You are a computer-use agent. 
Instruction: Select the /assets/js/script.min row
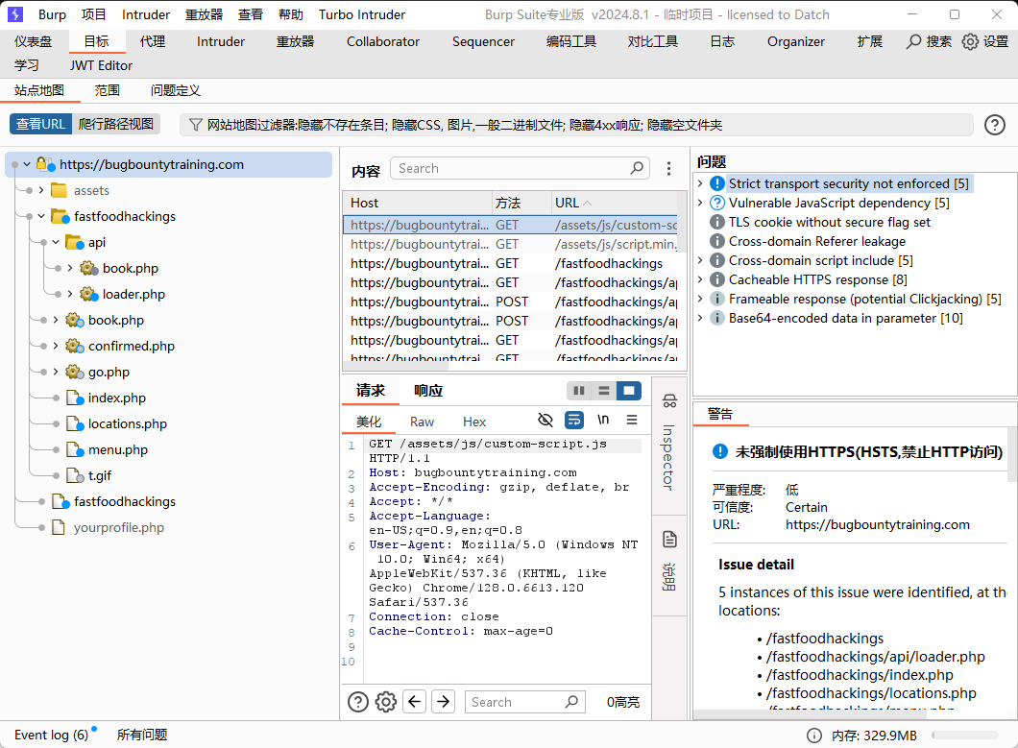[510, 244]
